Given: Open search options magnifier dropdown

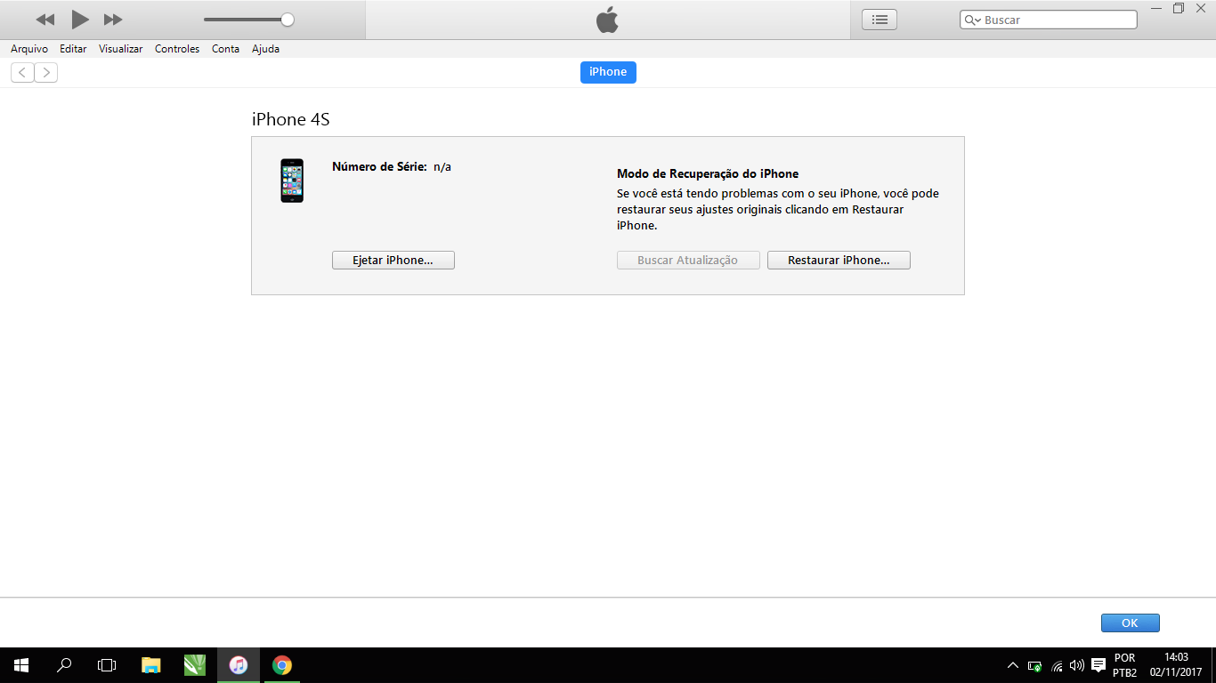Looking at the screenshot, I should click(972, 20).
